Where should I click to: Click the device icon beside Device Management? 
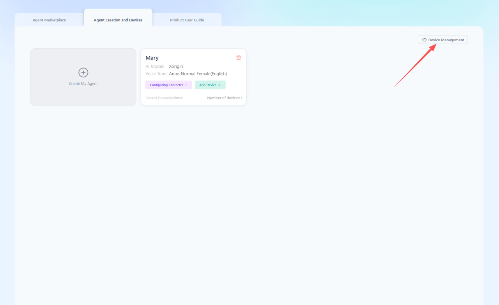click(x=424, y=40)
